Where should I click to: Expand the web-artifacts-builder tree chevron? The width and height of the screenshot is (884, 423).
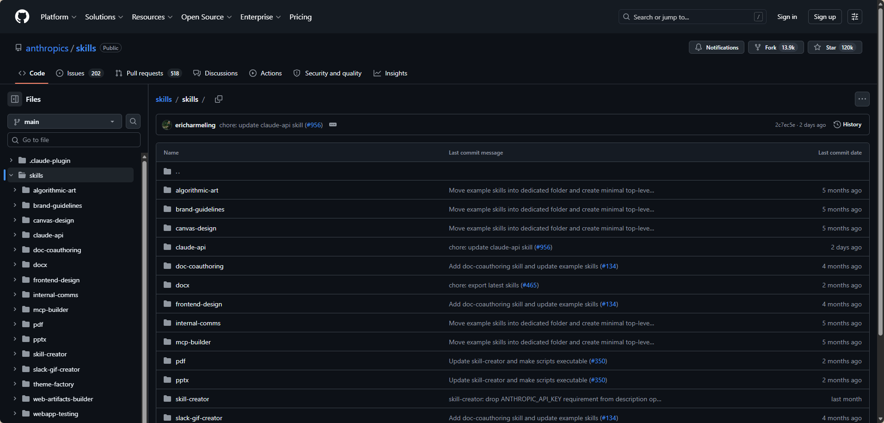tap(15, 399)
